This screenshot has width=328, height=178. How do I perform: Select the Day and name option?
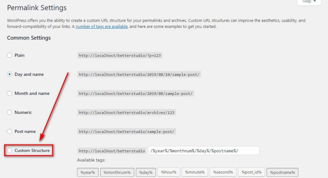click(x=9, y=74)
